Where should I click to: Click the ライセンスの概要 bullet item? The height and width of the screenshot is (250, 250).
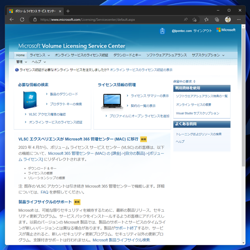40,173
